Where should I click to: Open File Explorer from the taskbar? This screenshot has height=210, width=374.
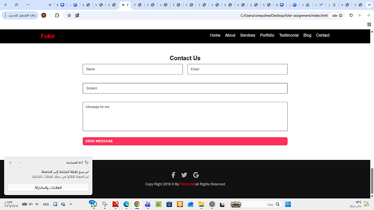[x=201, y=204]
